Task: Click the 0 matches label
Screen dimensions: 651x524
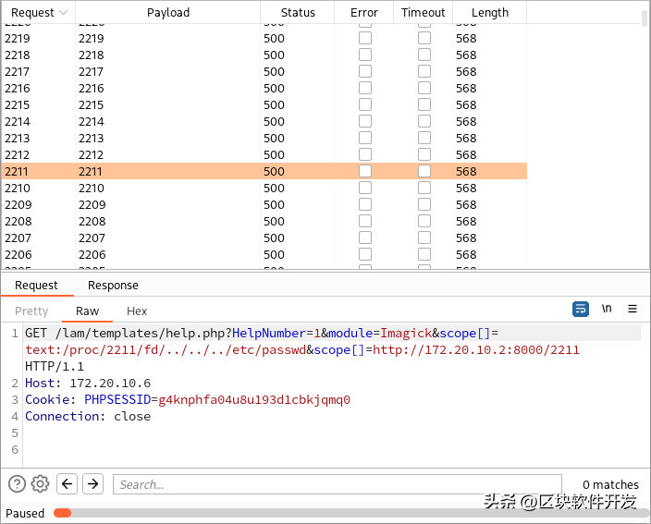Action: tap(610, 484)
